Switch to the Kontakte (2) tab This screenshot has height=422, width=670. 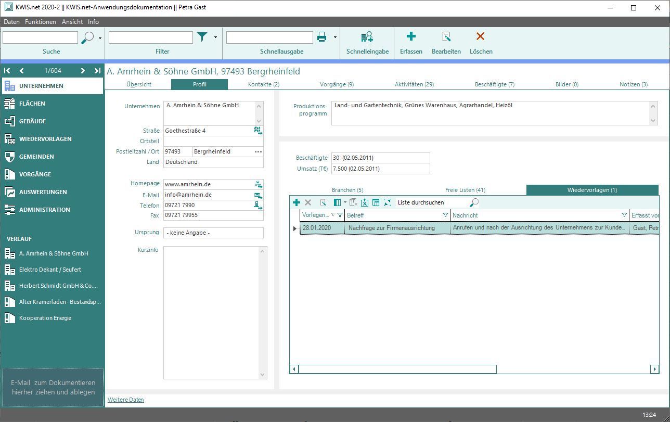(x=264, y=84)
